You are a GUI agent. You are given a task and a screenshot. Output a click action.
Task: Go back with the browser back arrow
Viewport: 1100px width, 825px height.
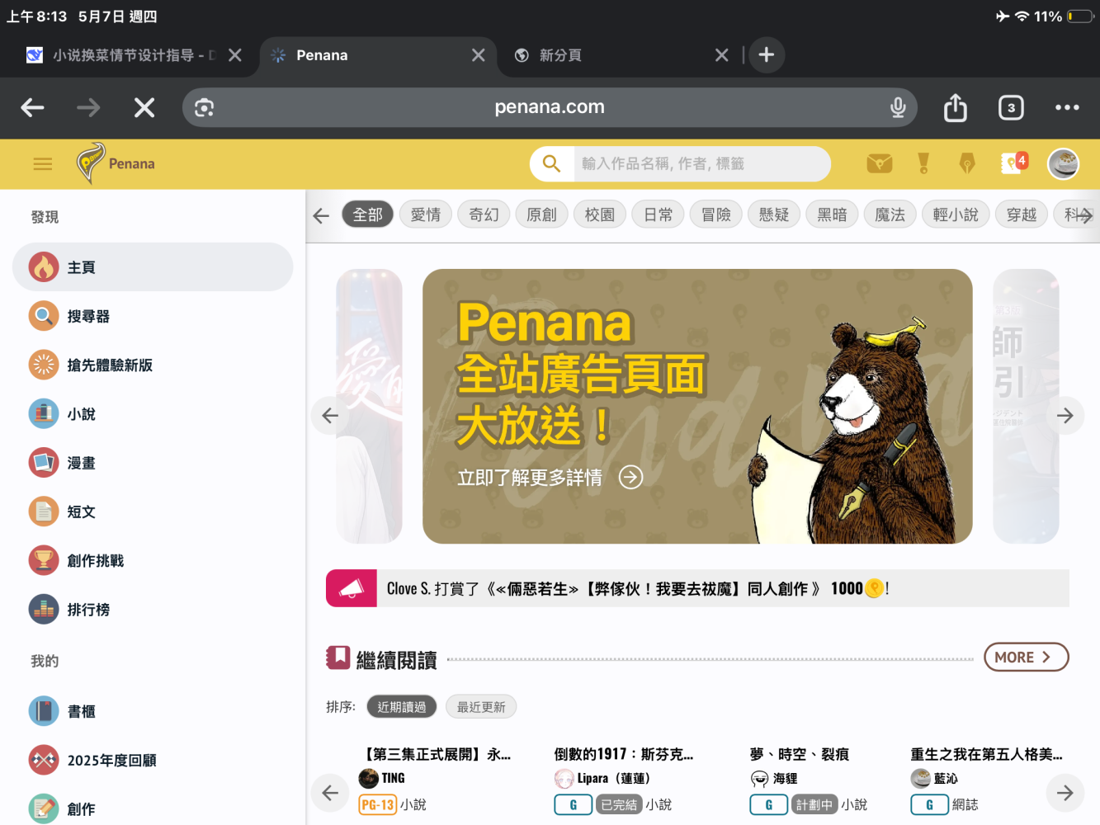(33, 107)
